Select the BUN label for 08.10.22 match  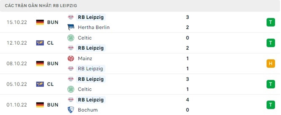pyautogui.click(x=53, y=64)
